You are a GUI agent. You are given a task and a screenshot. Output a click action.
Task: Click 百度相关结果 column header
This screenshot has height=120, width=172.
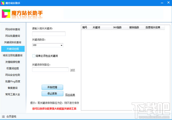coord(154,27)
